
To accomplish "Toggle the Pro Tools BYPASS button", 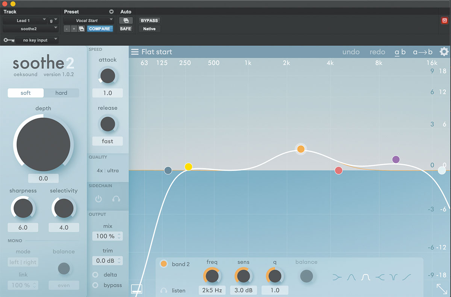I will (149, 21).
